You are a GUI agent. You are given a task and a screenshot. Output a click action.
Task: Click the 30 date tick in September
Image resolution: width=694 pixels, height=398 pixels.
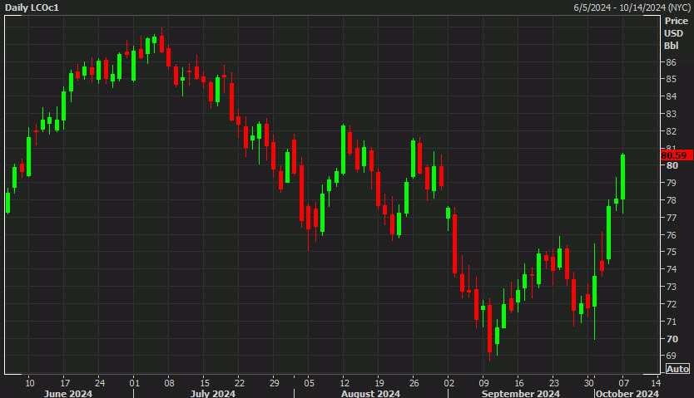(x=588, y=383)
